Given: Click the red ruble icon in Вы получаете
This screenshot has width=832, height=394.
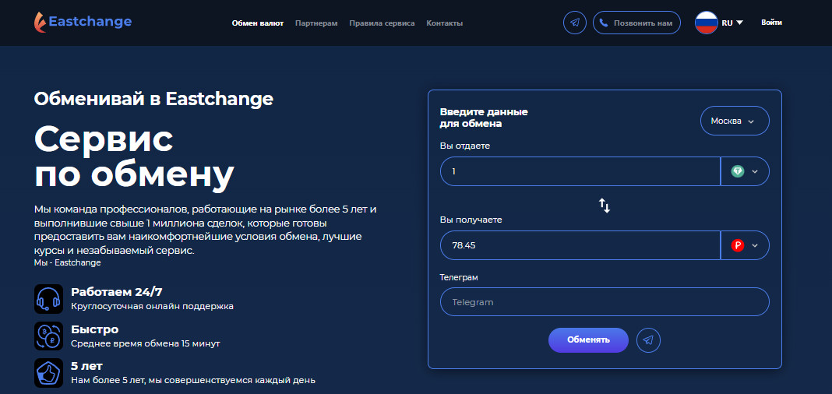Looking at the screenshot, I should pyautogui.click(x=738, y=245).
